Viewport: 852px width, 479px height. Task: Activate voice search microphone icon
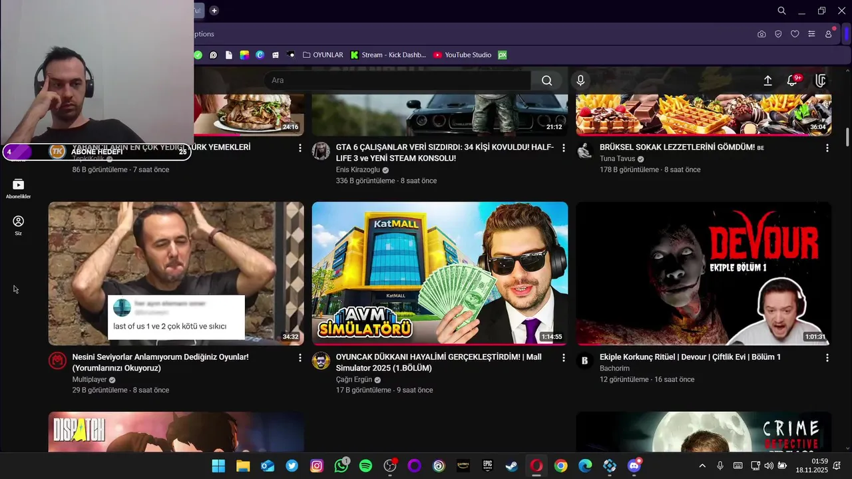pos(580,80)
